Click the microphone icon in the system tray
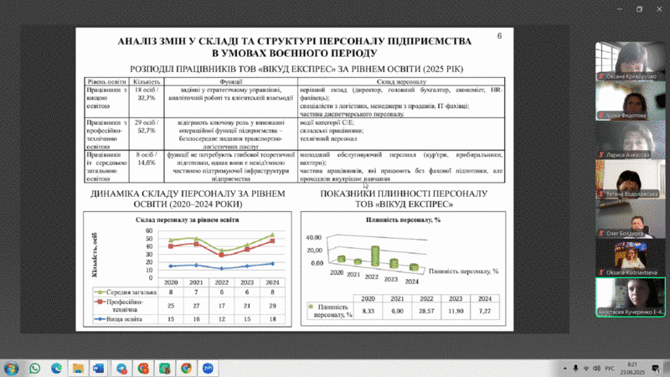 [575, 368]
